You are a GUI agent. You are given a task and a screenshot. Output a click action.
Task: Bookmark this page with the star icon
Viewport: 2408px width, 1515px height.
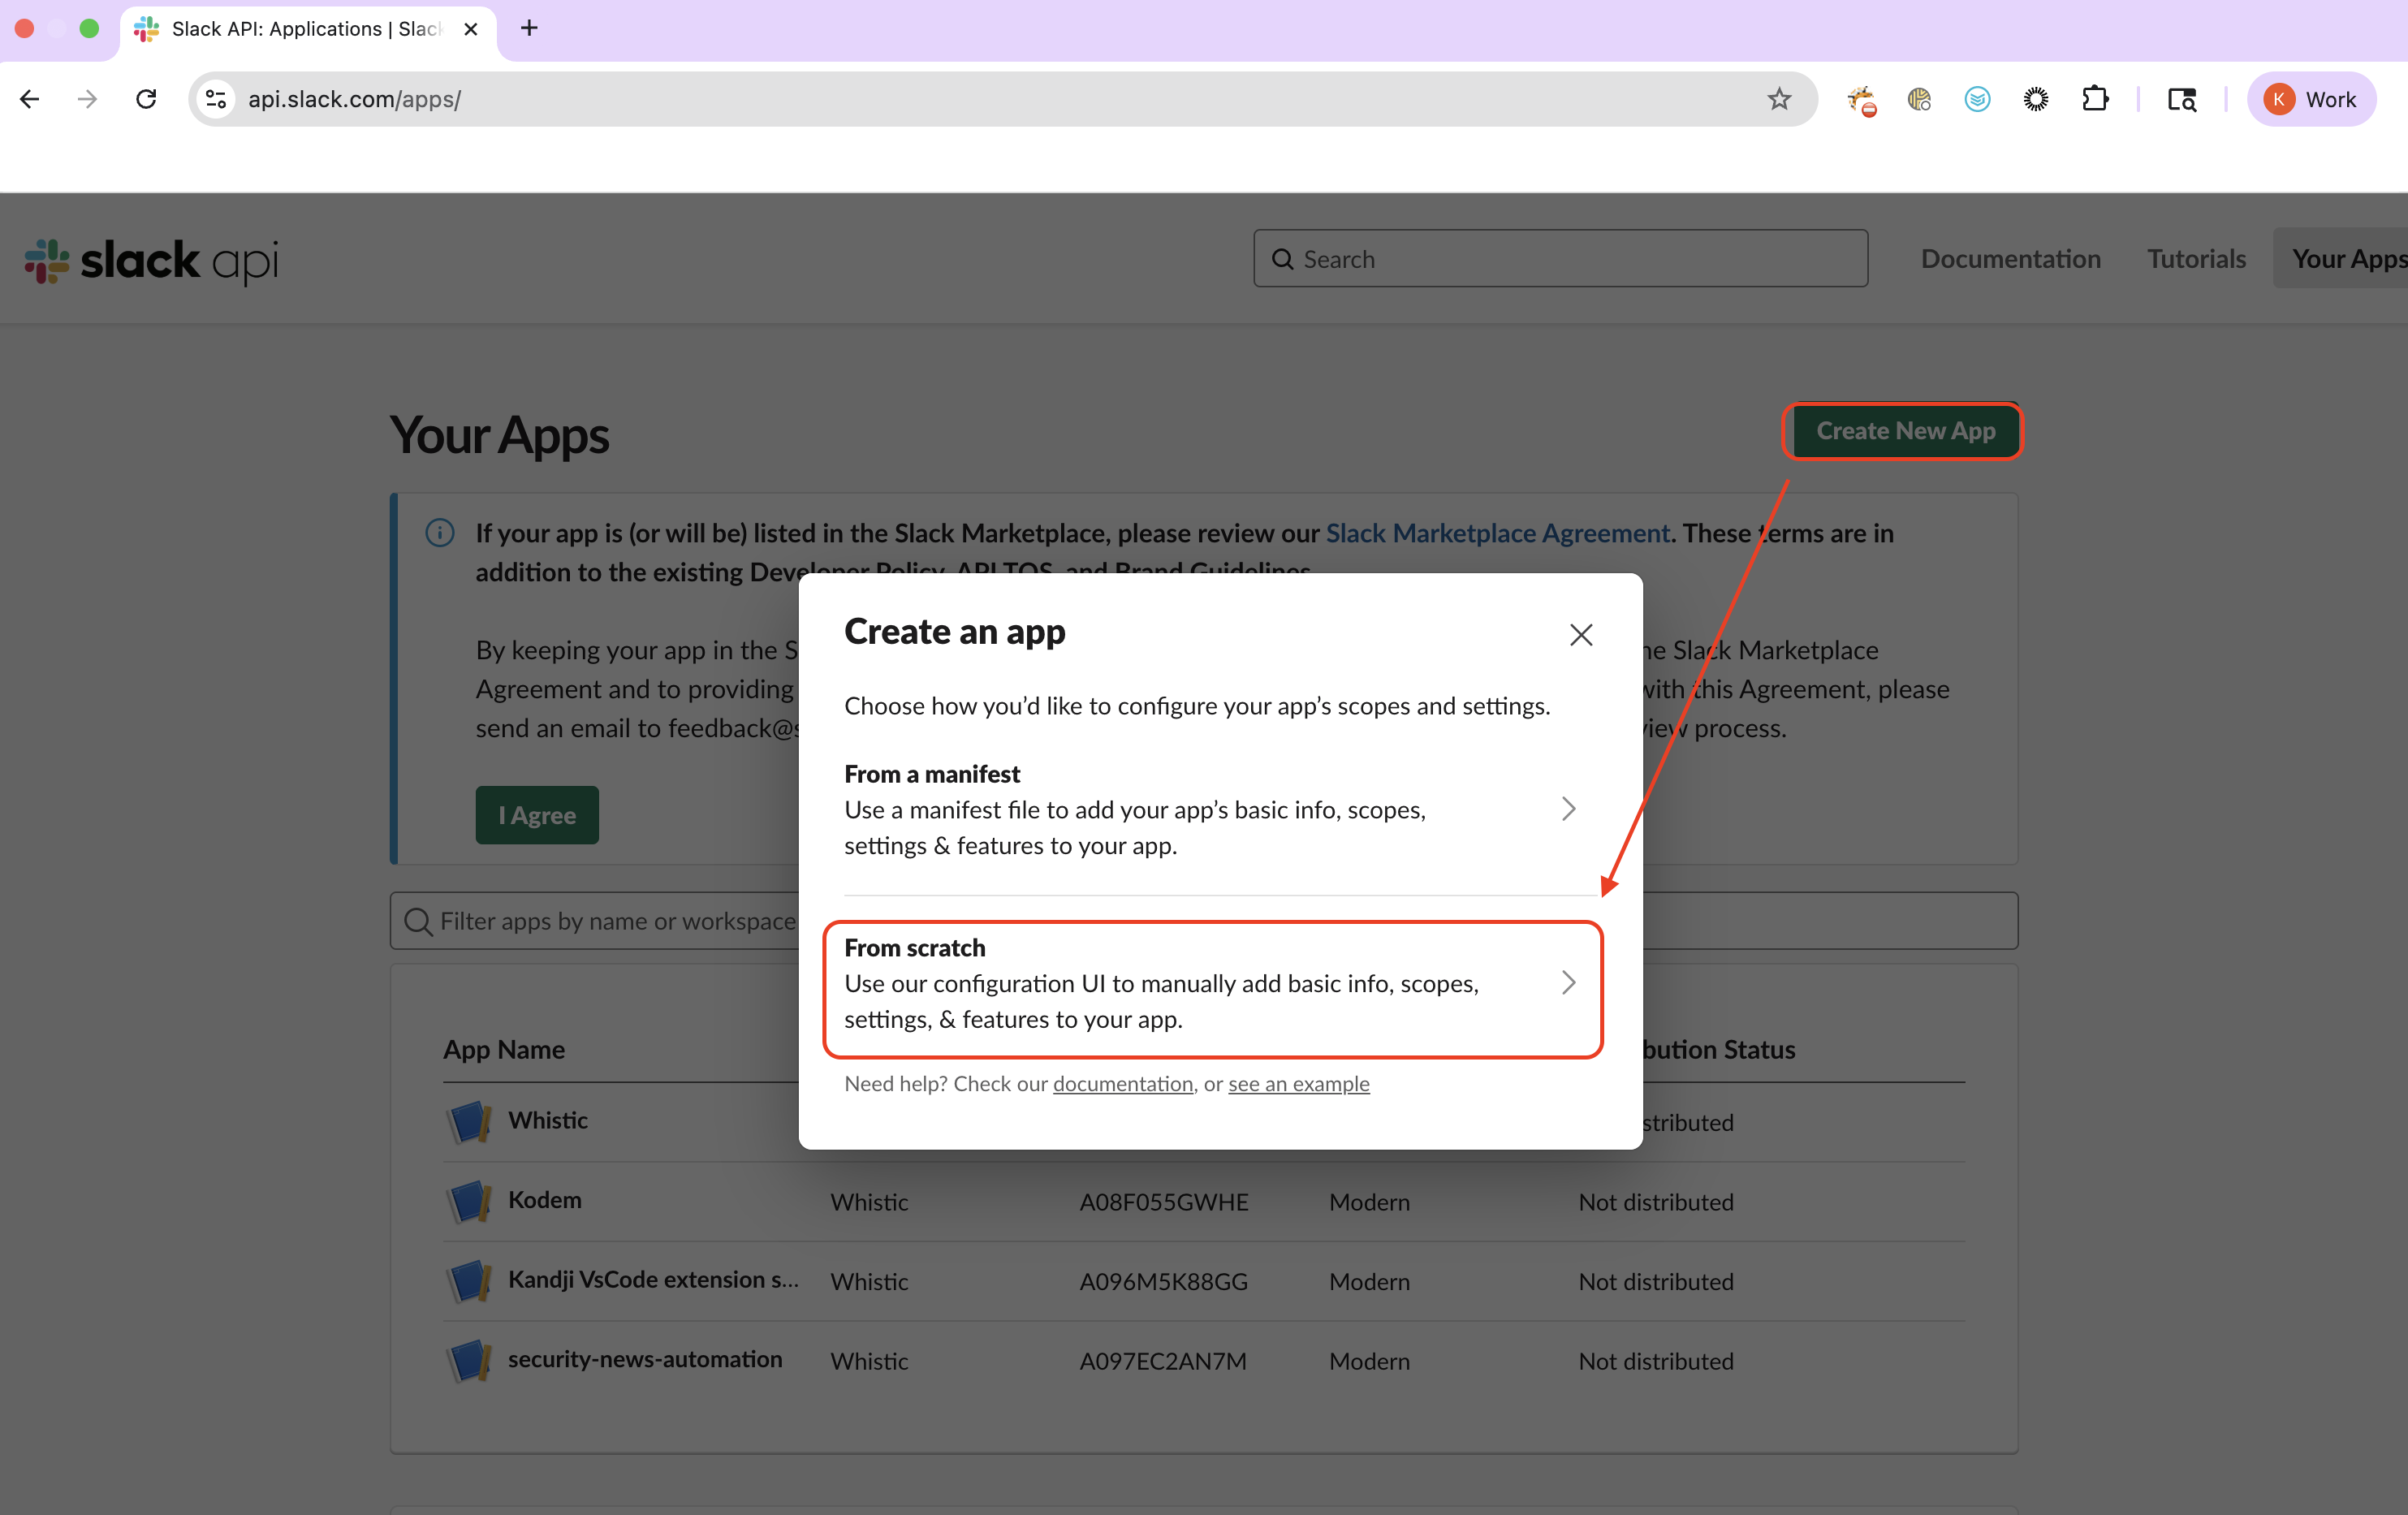coord(1778,99)
